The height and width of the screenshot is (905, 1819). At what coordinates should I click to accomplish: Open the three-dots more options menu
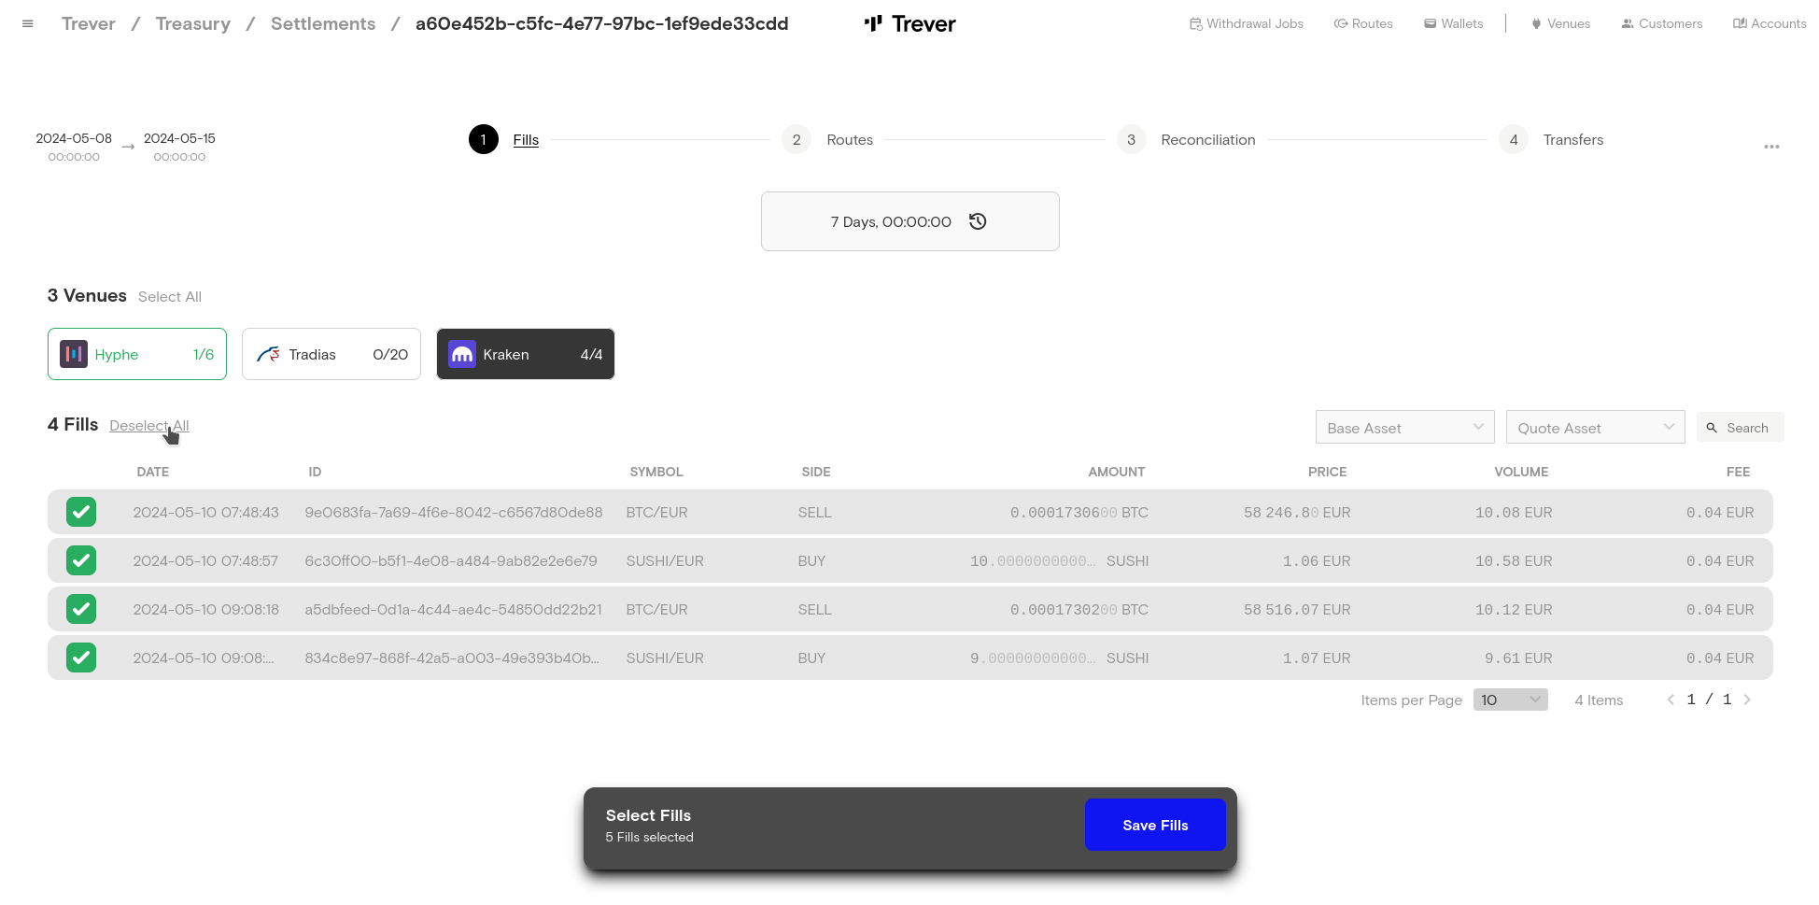click(x=1770, y=147)
